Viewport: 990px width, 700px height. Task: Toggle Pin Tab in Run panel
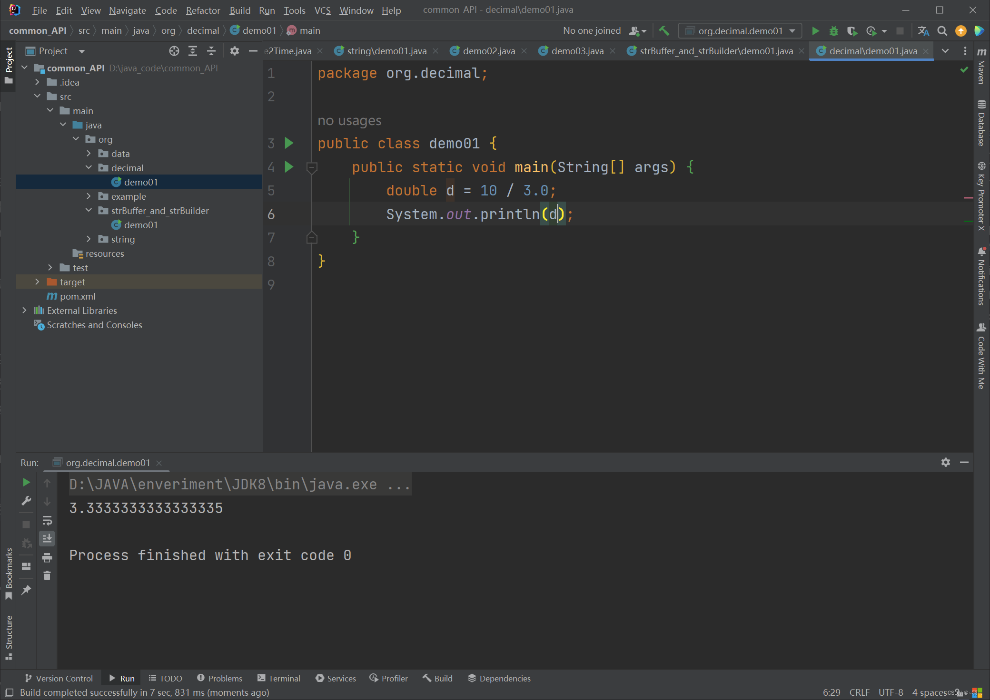coord(26,590)
